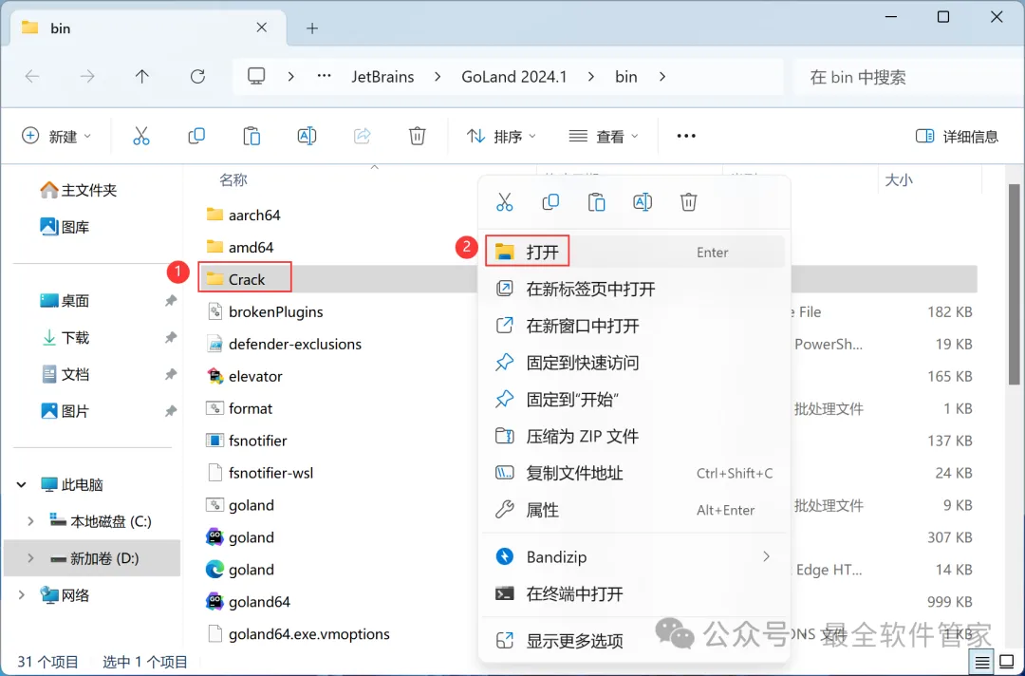
Task: Unpin 桌面 via its pin icon
Action: coord(171,301)
